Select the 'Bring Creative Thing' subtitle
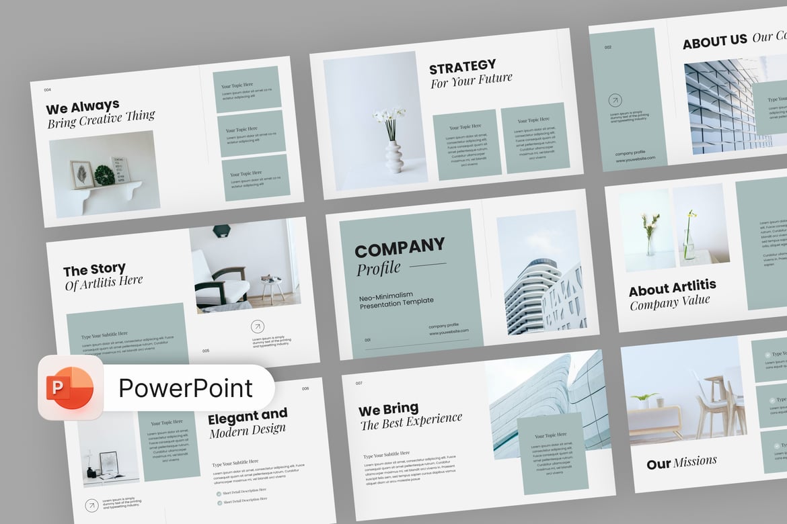This screenshot has height=524, width=787. coord(102,120)
